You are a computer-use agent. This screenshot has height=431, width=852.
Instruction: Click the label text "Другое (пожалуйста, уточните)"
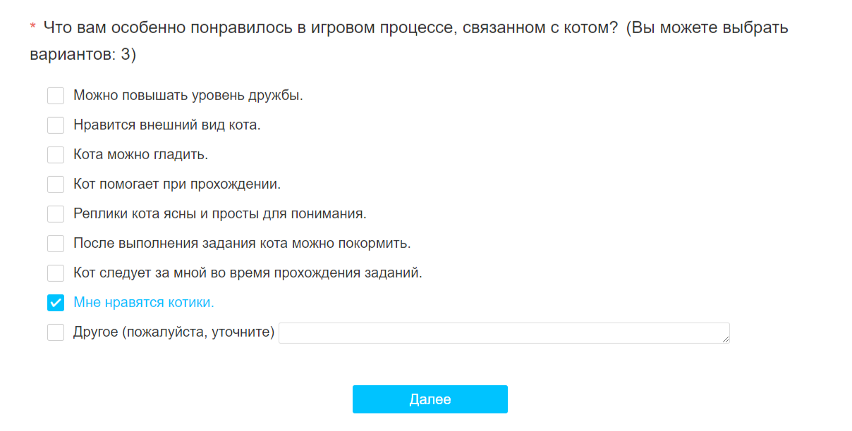[174, 332]
